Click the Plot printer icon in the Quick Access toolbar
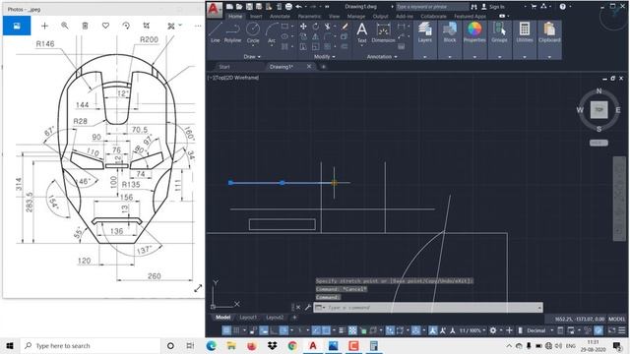Viewport: 630px width, 354px height. coord(288,7)
